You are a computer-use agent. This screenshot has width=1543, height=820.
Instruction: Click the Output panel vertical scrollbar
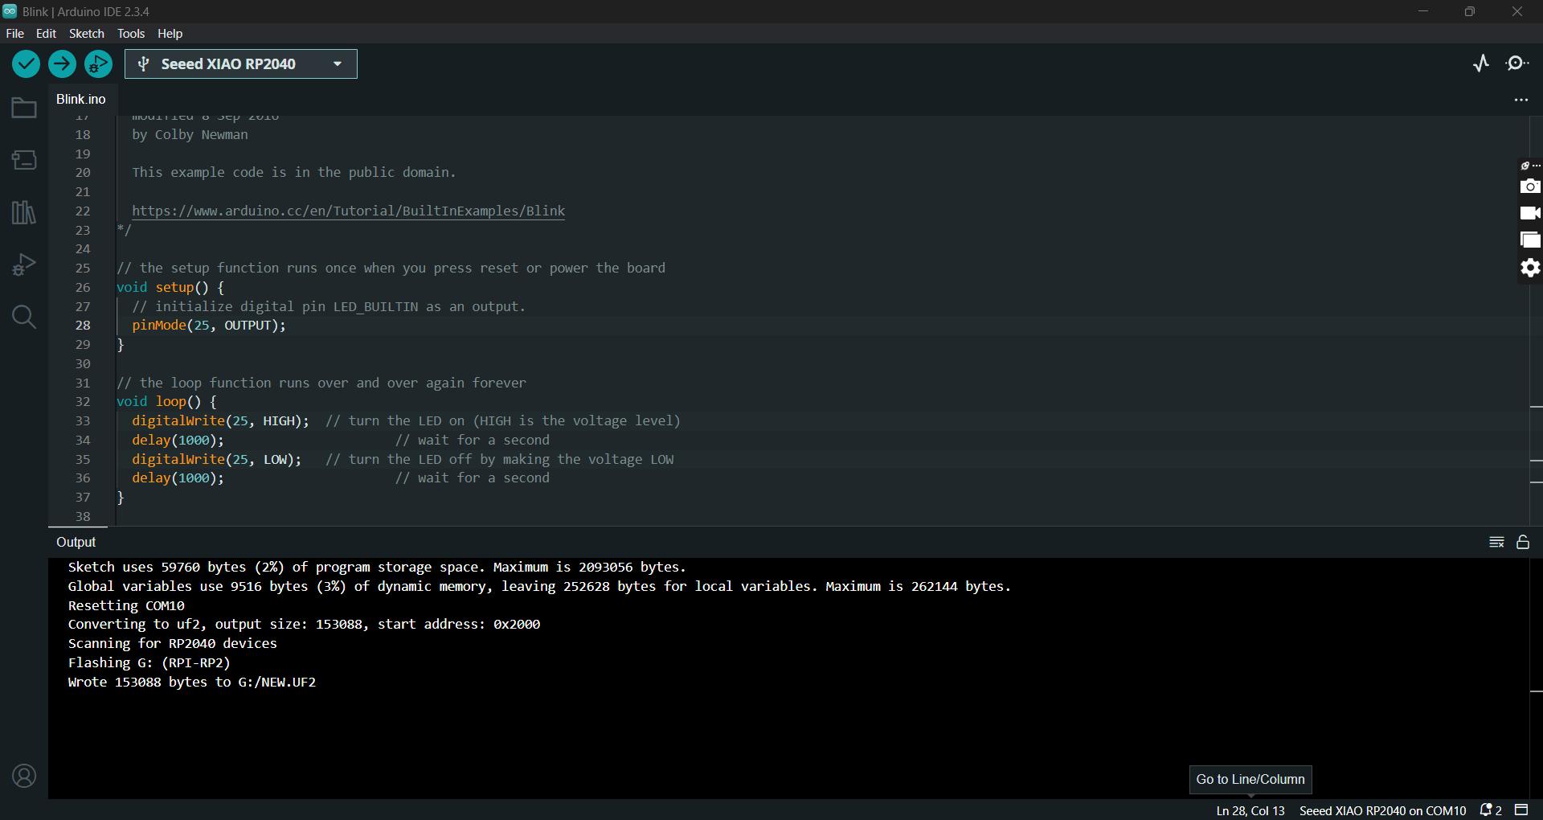[1536, 679]
